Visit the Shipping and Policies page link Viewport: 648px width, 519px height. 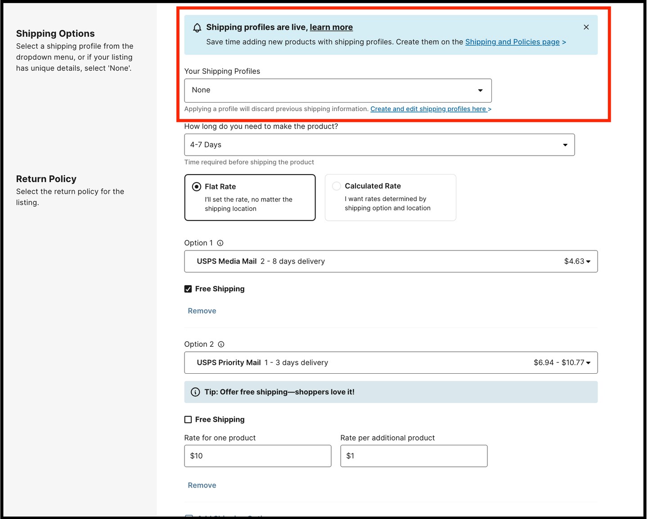tap(512, 42)
